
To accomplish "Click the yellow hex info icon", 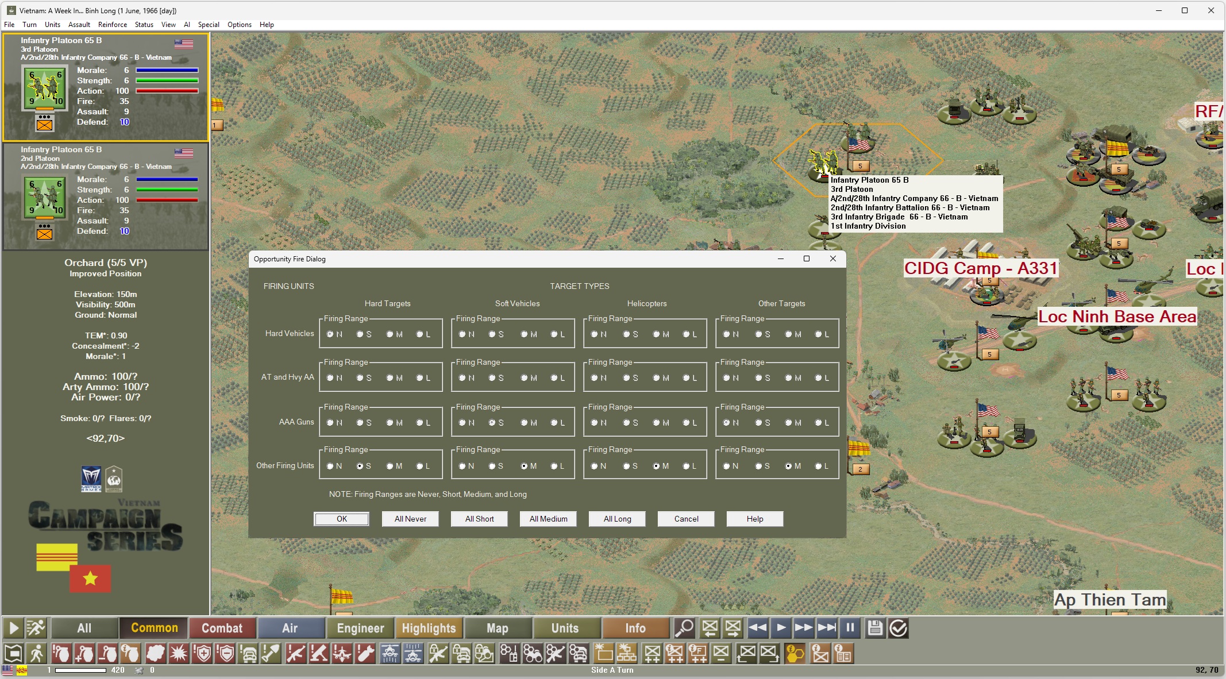I will (x=795, y=654).
